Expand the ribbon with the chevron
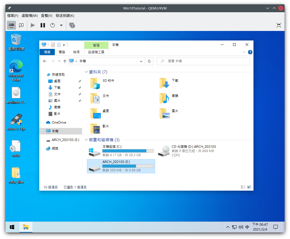Image resolution: width=290 pixels, height=239 pixels. point(244,52)
